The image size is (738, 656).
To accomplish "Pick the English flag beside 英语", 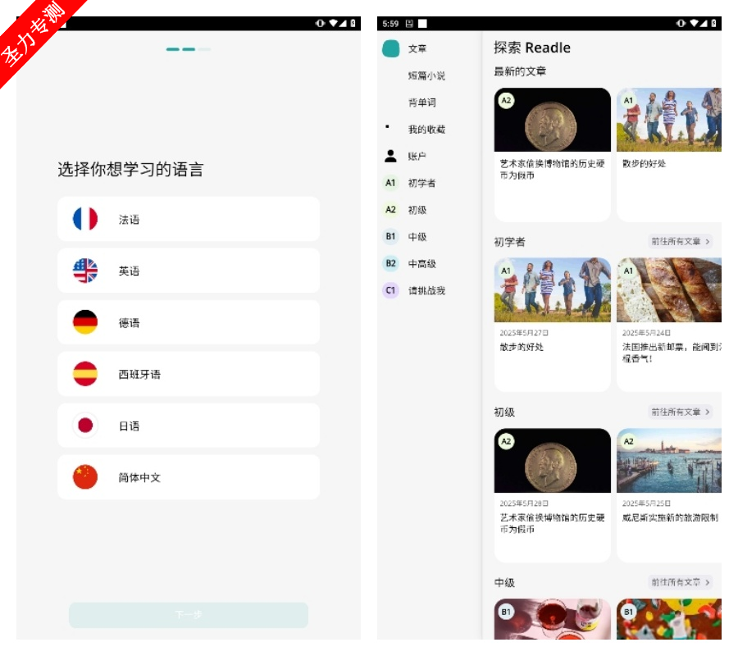I will coord(85,271).
